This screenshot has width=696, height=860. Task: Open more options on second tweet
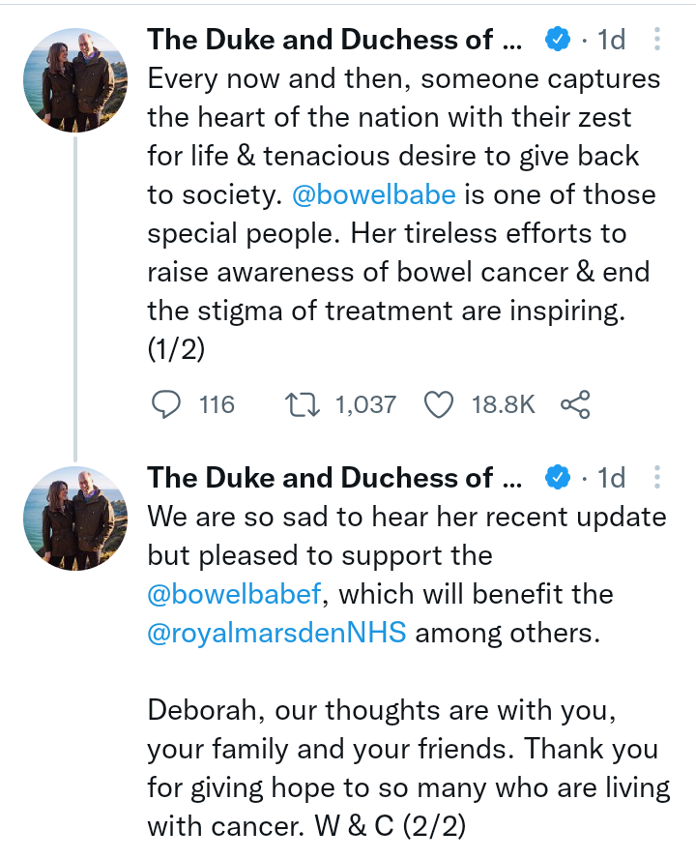657,477
